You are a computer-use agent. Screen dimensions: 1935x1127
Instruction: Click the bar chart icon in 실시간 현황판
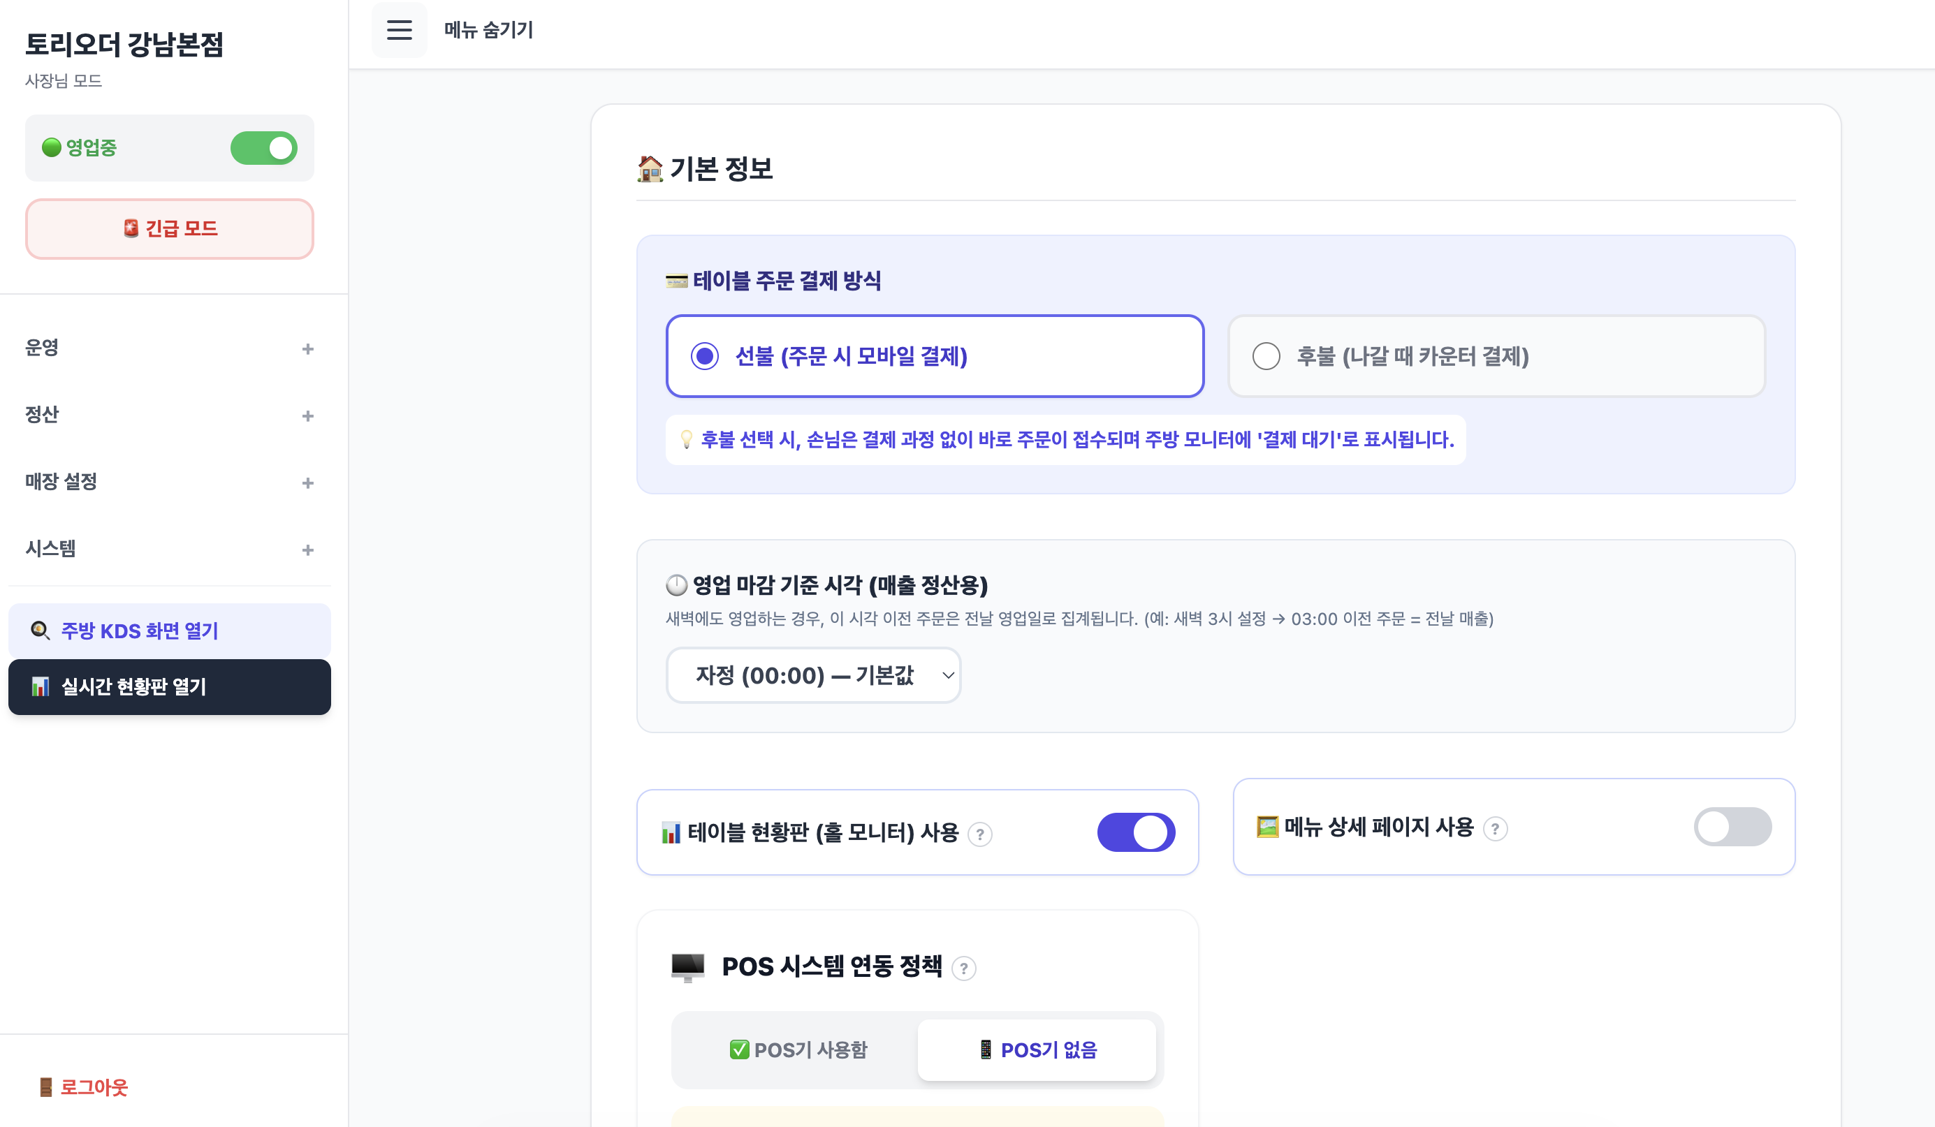click(41, 686)
